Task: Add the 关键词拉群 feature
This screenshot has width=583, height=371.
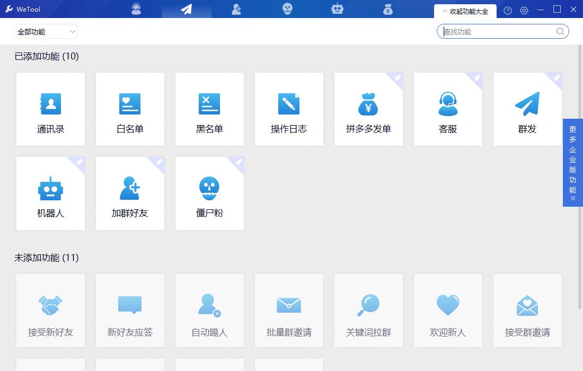Action: click(x=368, y=311)
